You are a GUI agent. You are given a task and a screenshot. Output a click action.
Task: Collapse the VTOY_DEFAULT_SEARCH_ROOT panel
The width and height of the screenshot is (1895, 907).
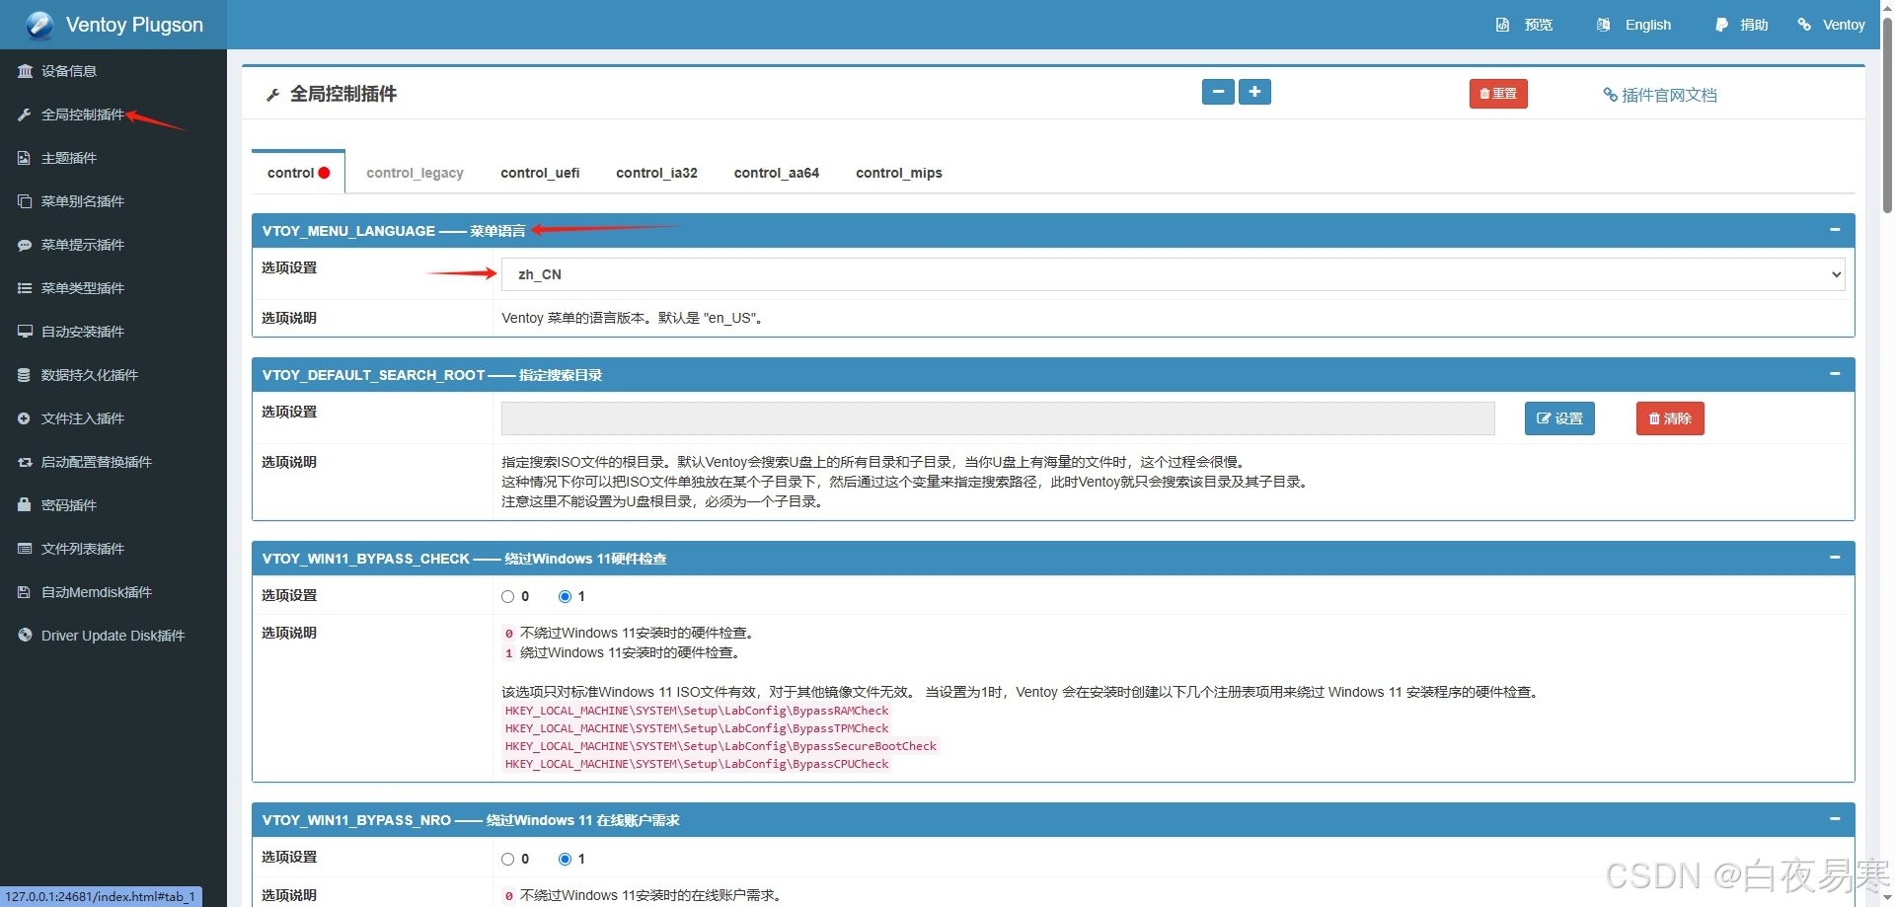[x=1835, y=374]
